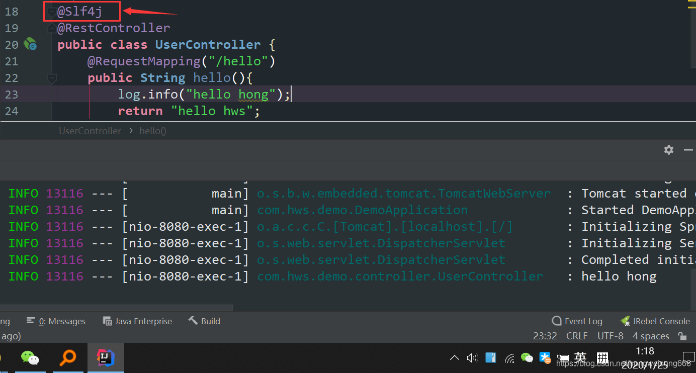Open the Event Log panel

(x=577, y=321)
